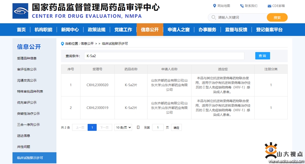Click the location pin beside 当前位置
The width and height of the screenshot is (305, 164).
click(x=62, y=44)
